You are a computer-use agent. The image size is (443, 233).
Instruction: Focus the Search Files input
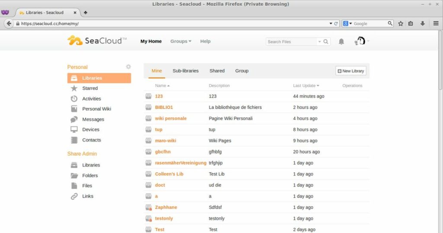tap(291, 42)
